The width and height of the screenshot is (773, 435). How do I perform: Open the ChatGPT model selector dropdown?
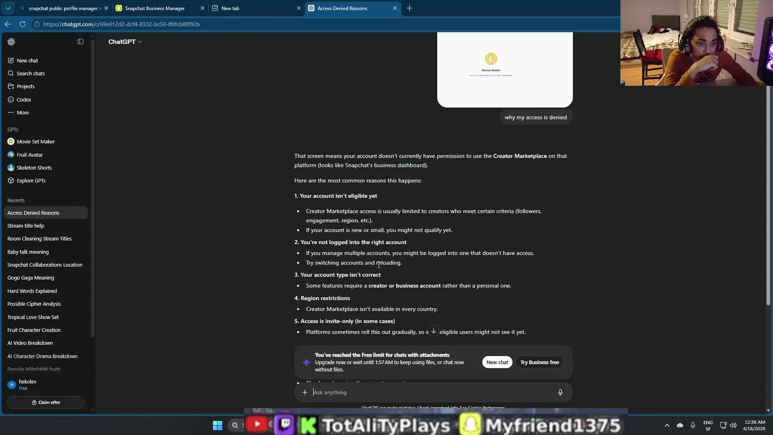pyautogui.click(x=125, y=42)
